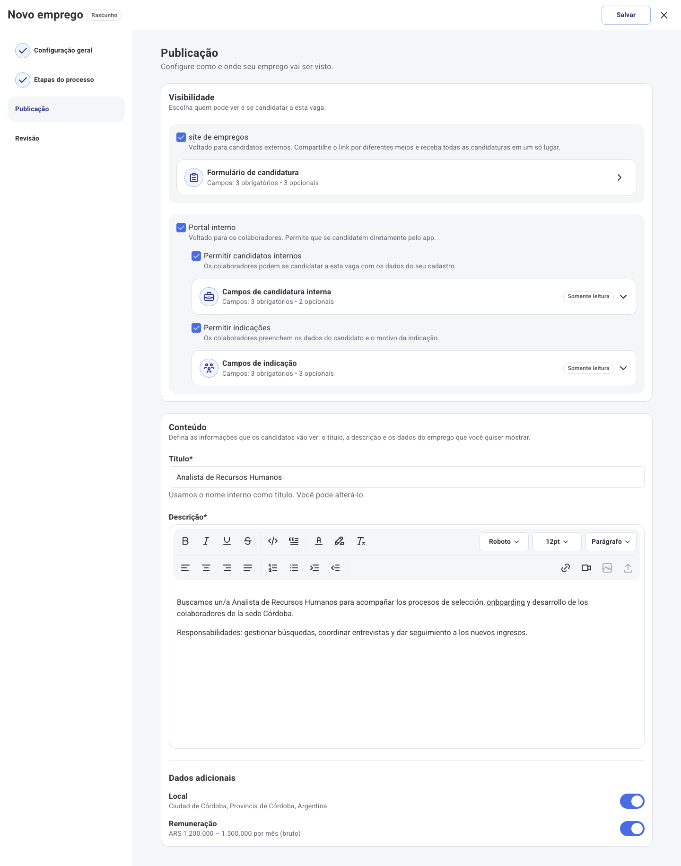Turn off the Local toggle
Viewport: 681px width, 866px height.
[632, 801]
